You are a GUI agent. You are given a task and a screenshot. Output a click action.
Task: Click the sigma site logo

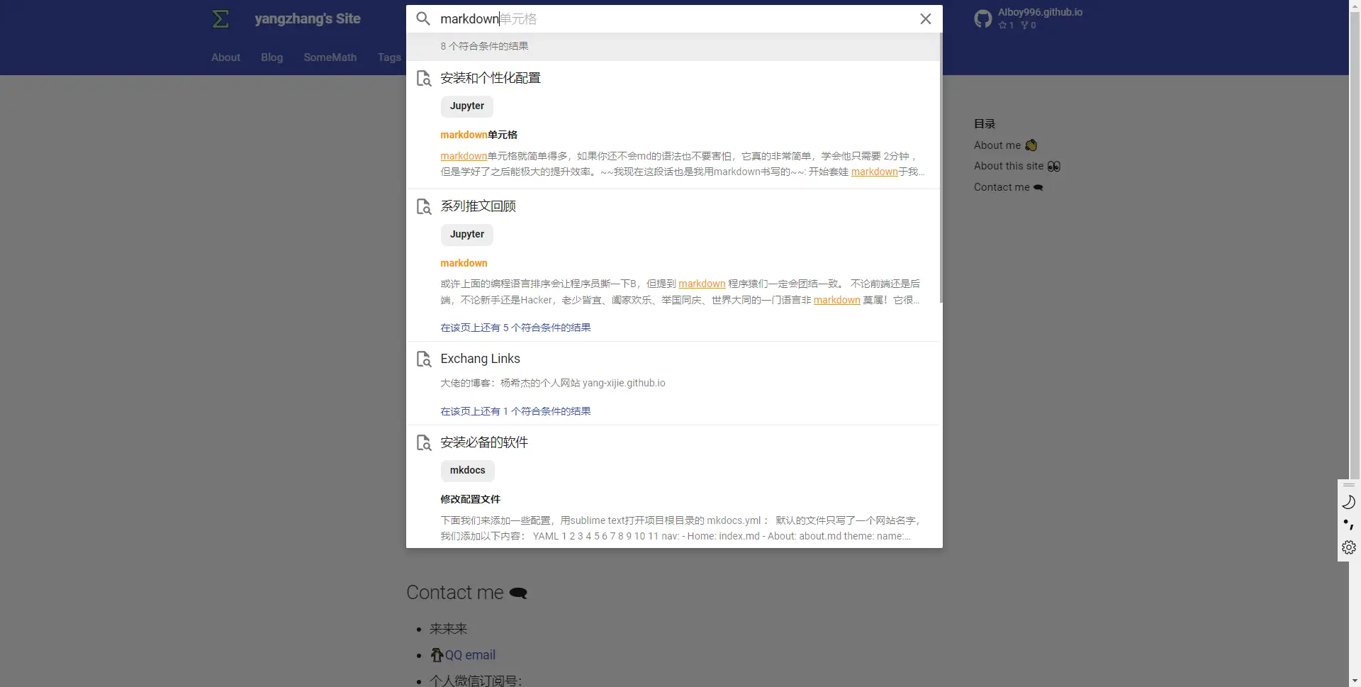tap(220, 18)
